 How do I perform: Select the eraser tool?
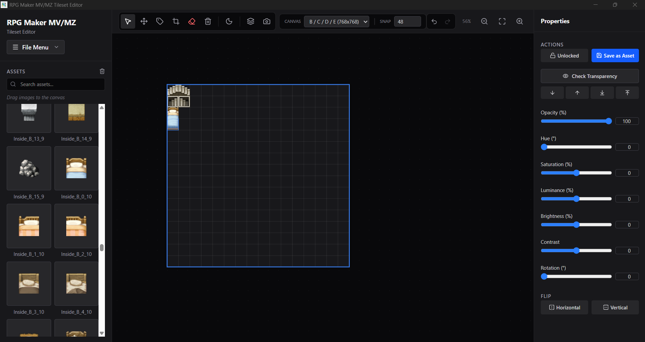(x=192, y=22)
